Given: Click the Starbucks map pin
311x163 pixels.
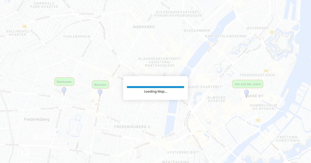Looking at the screenshot, I should pos(64,91).
